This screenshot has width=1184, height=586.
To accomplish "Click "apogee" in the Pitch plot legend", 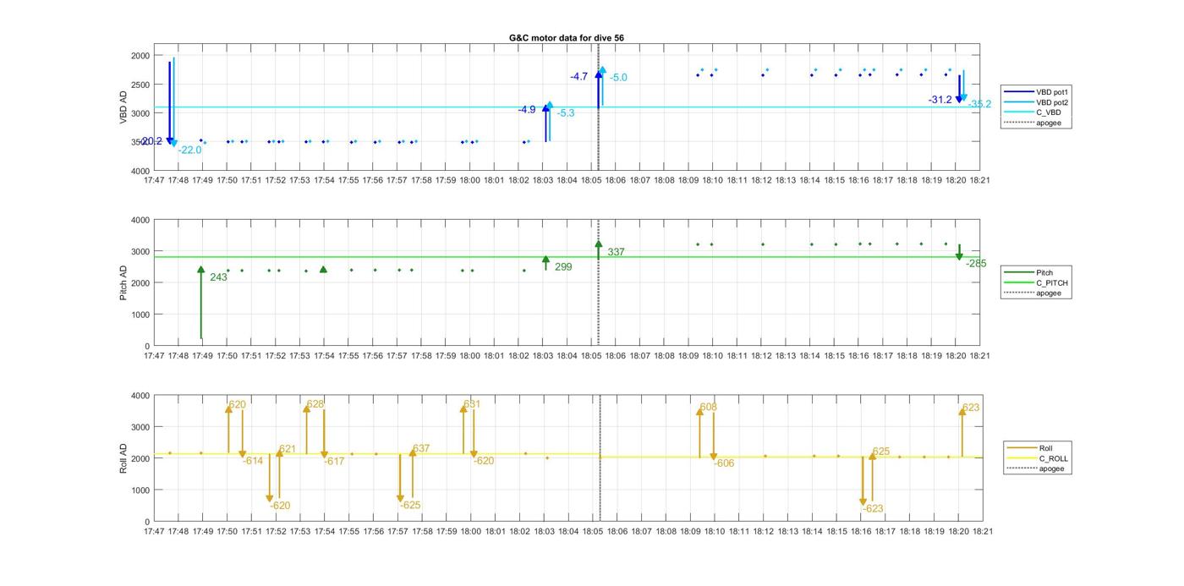I will (1049, 293).
